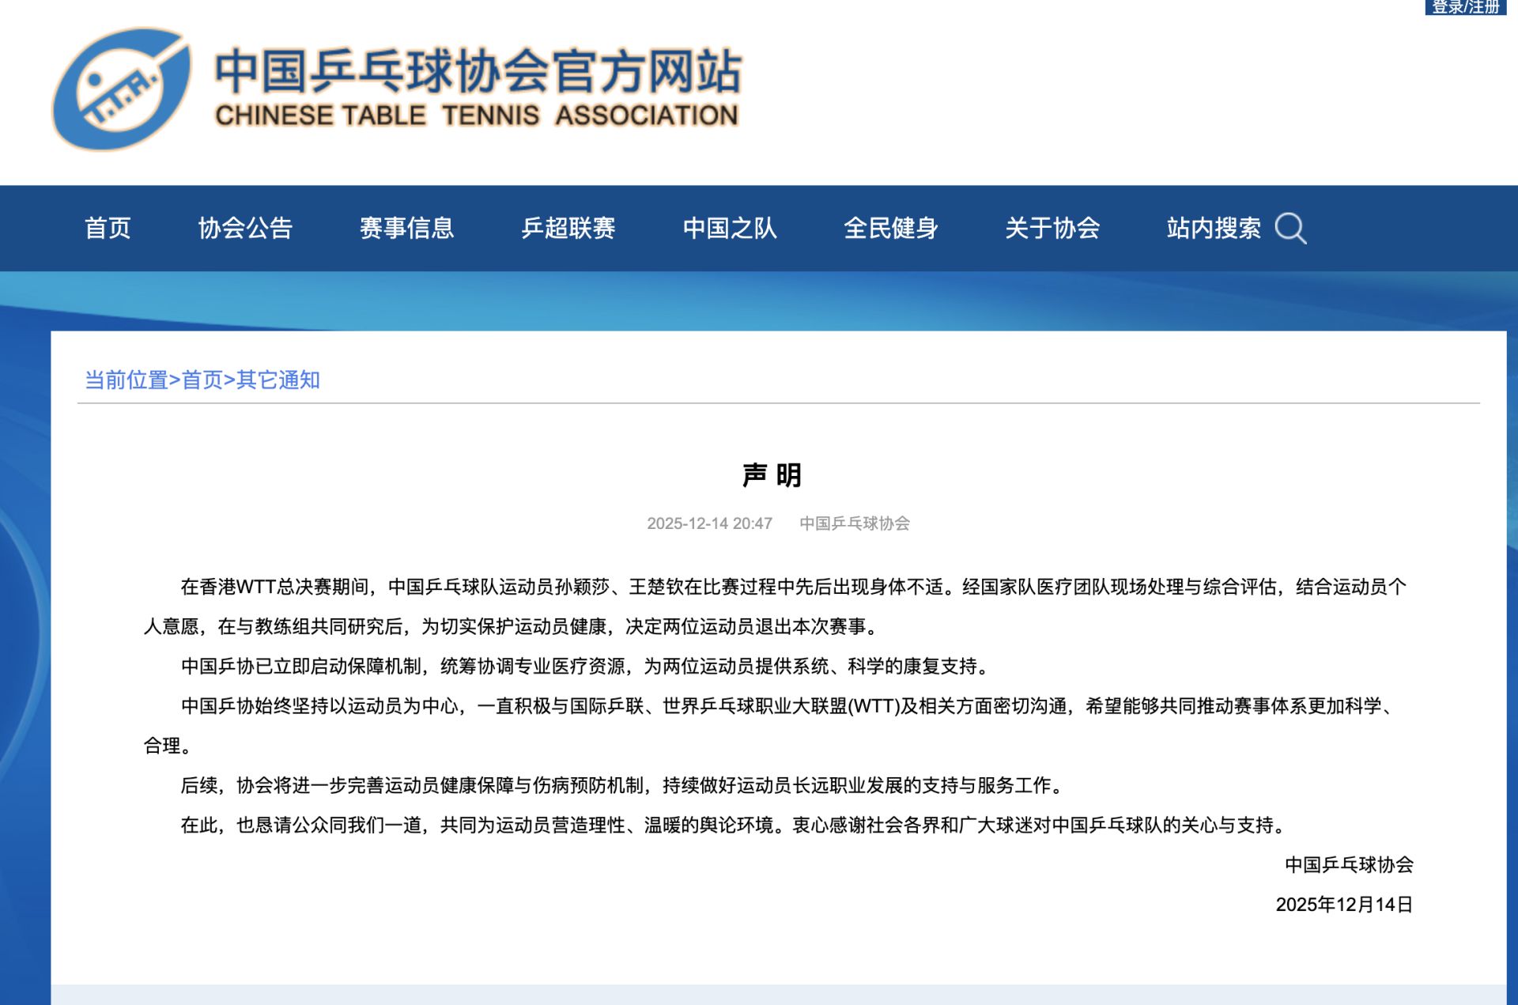Viewport: 1518px width, 1005px height.
Task: Select 关于协会 in the navigation bar
Action: 1053,229
